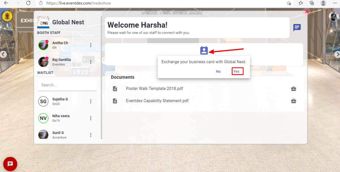Image resolution: width=340 pixels, height=172 pixels.
Task: Open the red chat bubble button
Action: (x=10, y=164)
